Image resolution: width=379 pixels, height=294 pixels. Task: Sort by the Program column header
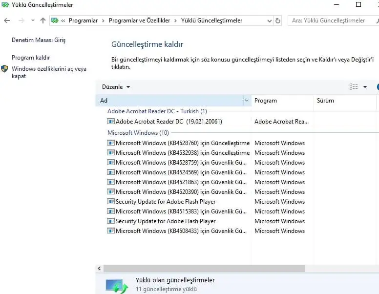pyautogui.click(x=282, y=101)
